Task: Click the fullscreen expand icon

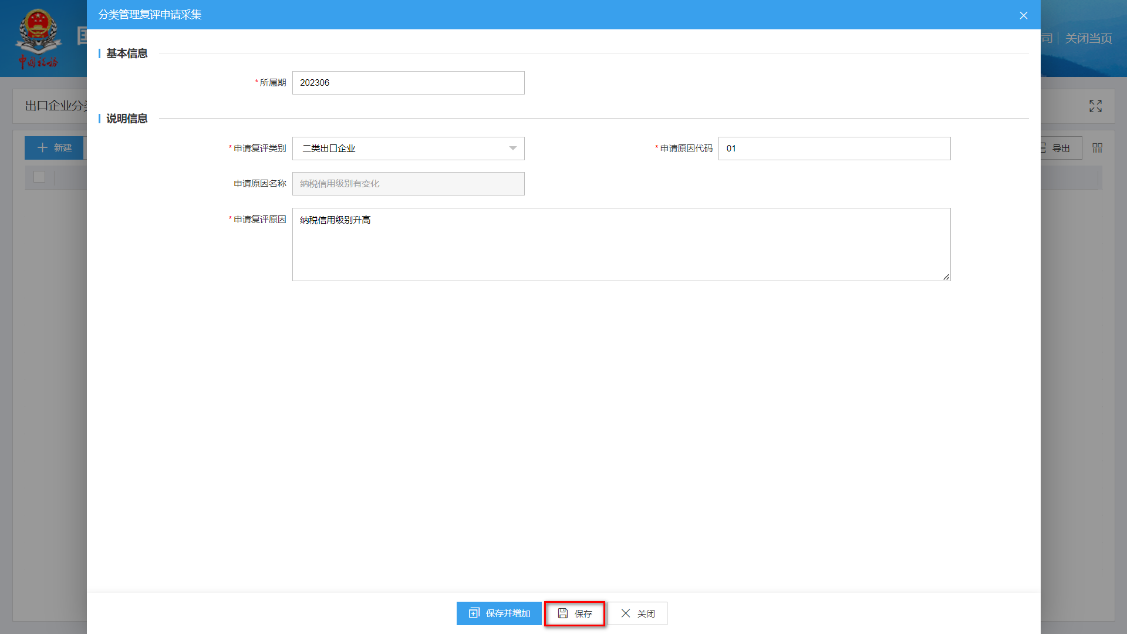Action: point(1095,106)
